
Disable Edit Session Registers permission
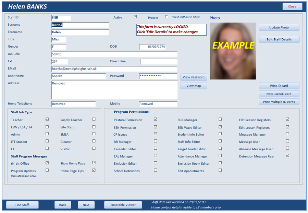coord(287,119)
